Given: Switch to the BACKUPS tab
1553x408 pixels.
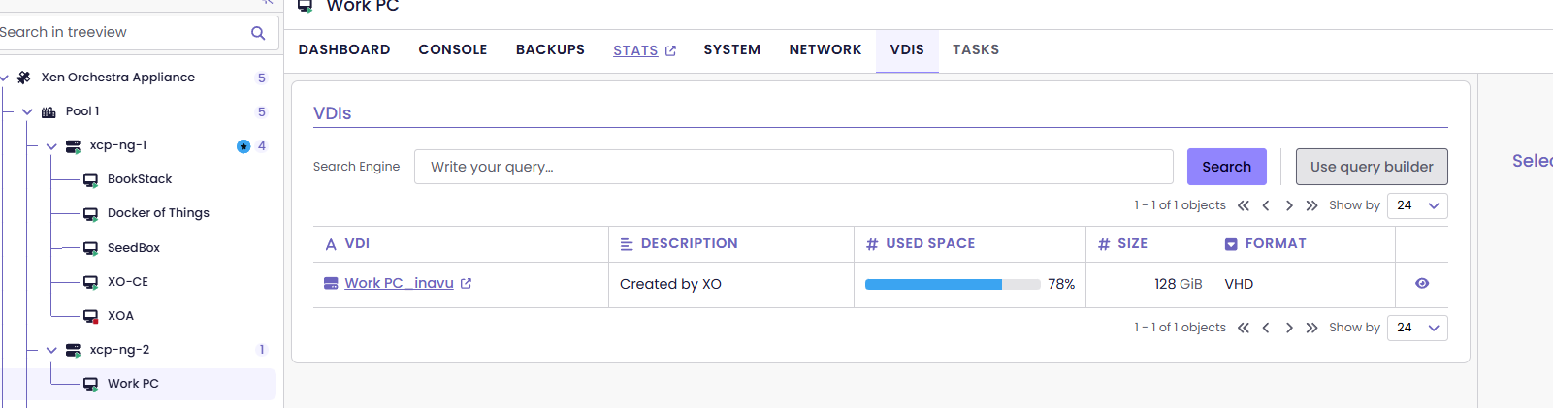Looking at the screenshot, I should tap(550, 49).
